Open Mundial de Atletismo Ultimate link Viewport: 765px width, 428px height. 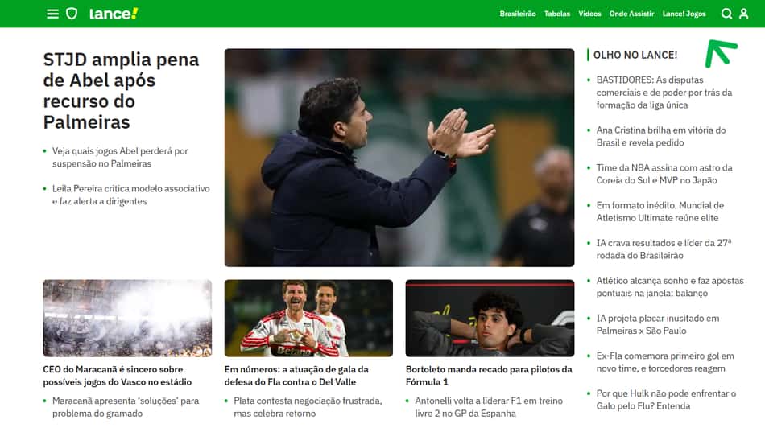(660, 212)
